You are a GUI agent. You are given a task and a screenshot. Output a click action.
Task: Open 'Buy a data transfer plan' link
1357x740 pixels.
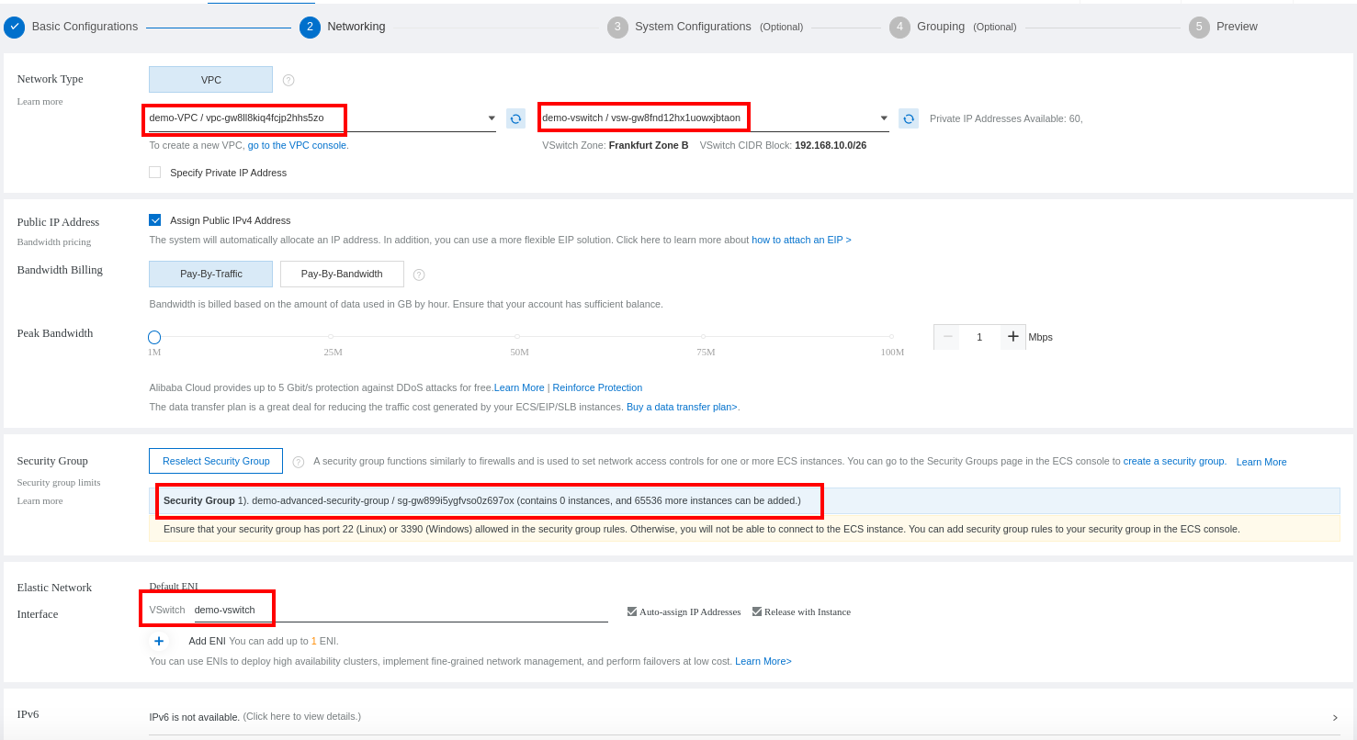(x=683, y=407)
